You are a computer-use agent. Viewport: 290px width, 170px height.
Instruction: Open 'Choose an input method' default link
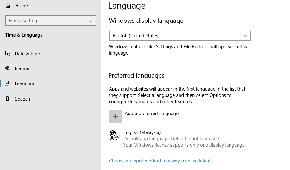coord(160,161)
